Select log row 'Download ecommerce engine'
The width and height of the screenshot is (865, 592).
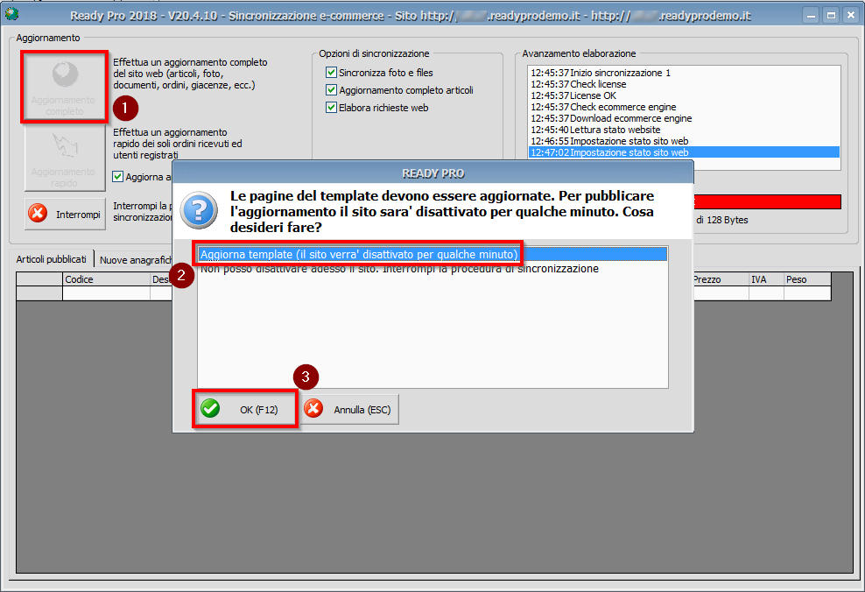click(684, 118)
